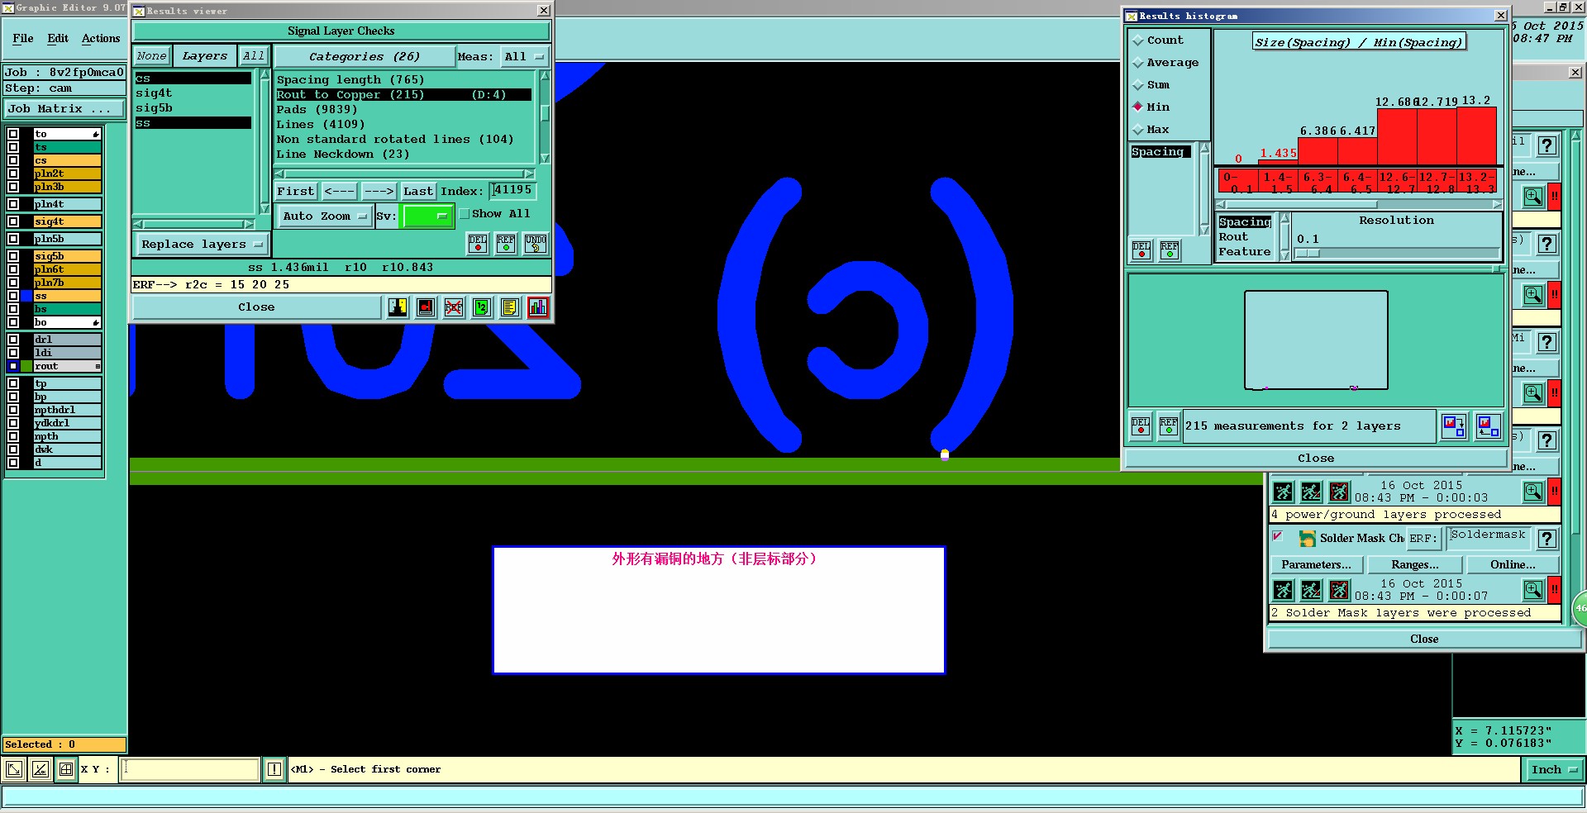Click the previous arrow <--- button
Image resolution: width=1587 pixels, height=813 pixels.
(x=340, y=192)
